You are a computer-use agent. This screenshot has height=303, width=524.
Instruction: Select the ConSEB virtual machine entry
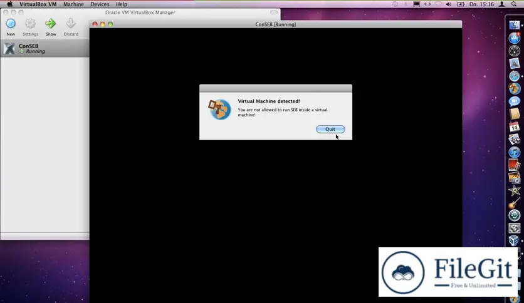45,48
